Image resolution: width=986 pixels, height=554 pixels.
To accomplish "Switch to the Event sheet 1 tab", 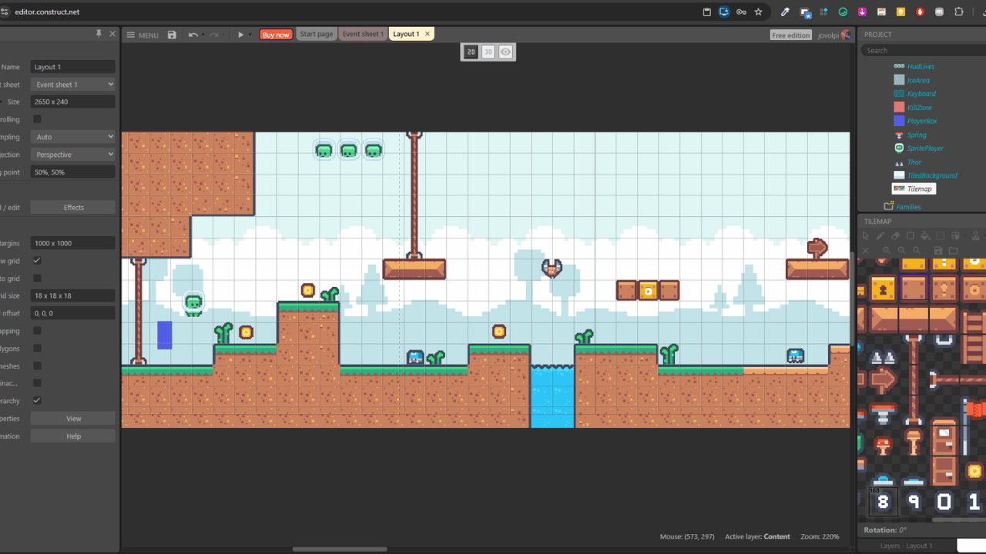I will (363, 34).
